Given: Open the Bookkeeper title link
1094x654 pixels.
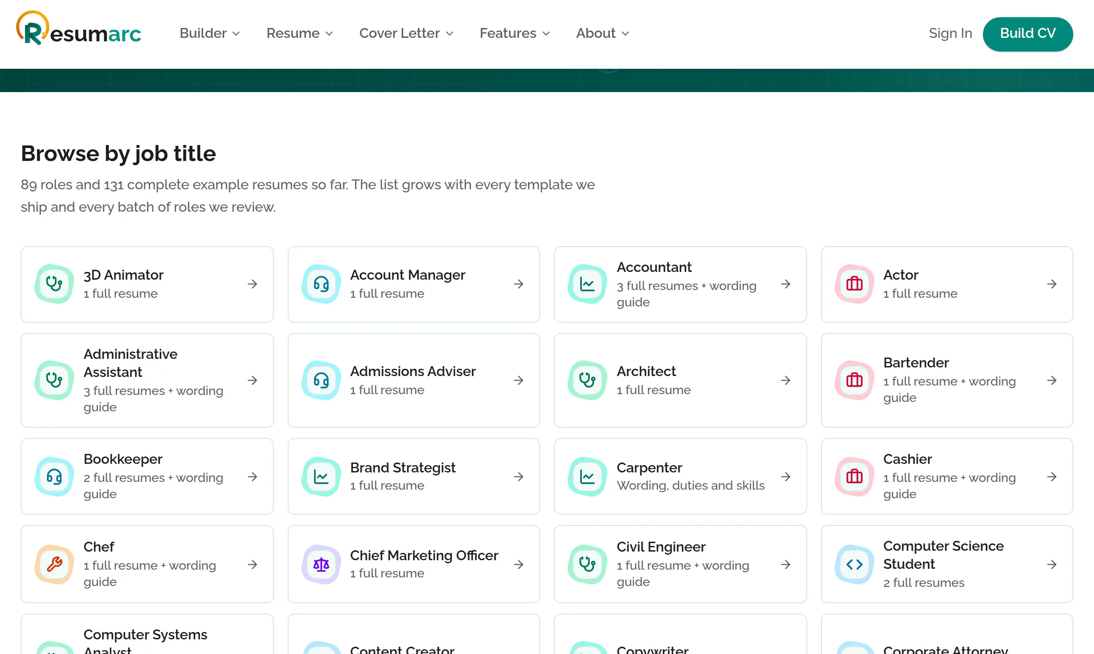Looking at the screenshot, I should coord(123,459).
